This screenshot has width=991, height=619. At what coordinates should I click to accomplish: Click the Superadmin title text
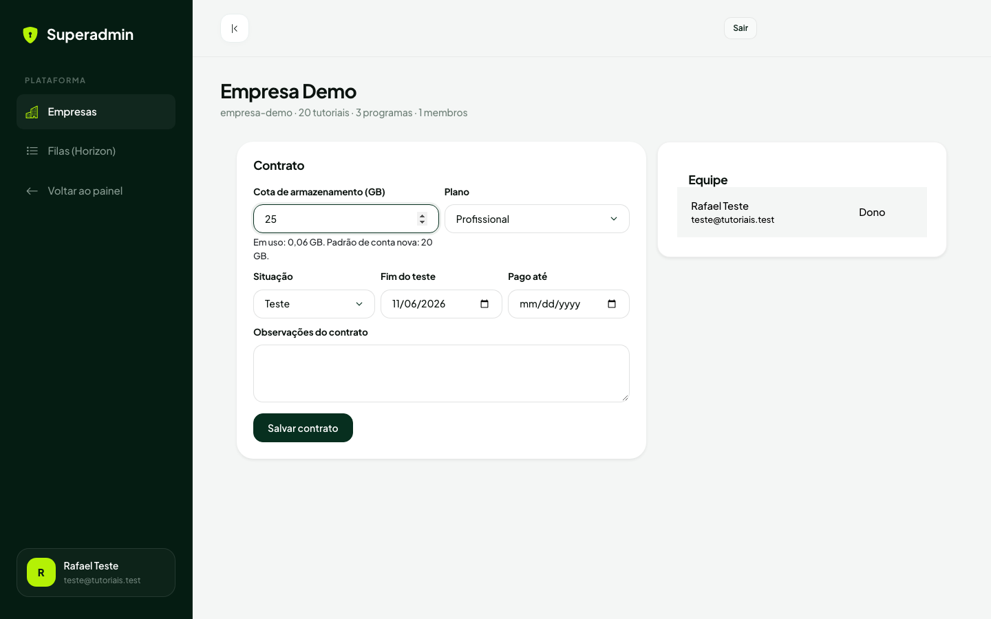90,35
